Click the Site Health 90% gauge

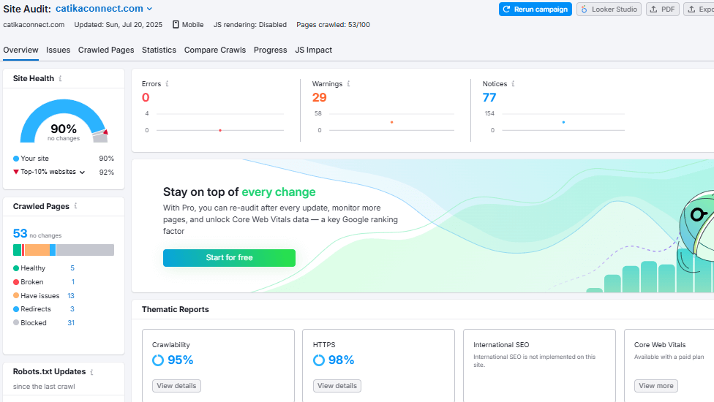64,121
